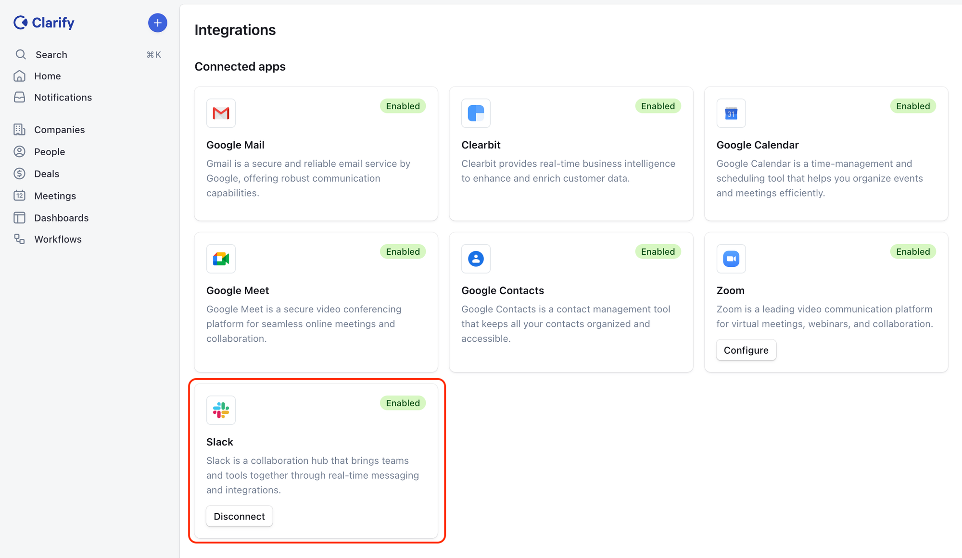Go to Home in sidebar
962x558 pixels.
coord(47,76)
